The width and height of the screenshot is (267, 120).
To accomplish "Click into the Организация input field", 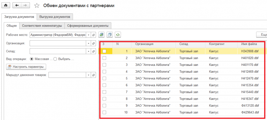I will pos(58,43).
